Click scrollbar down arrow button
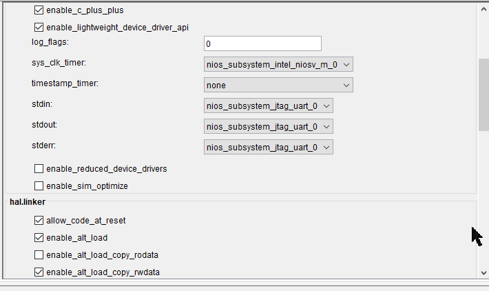The height and width of the screenshot is (291, 489). (x=483, y=273)
